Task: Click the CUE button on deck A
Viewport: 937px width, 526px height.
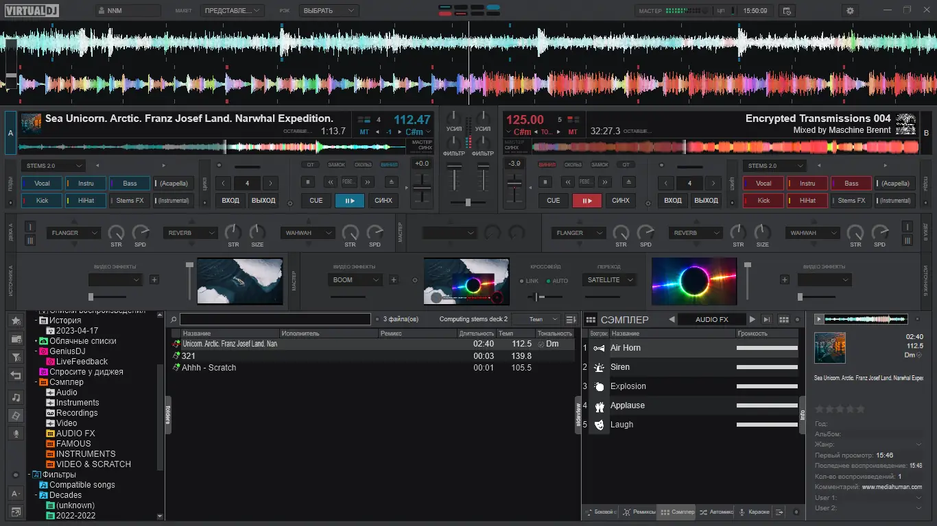Action: coord(316,201)
